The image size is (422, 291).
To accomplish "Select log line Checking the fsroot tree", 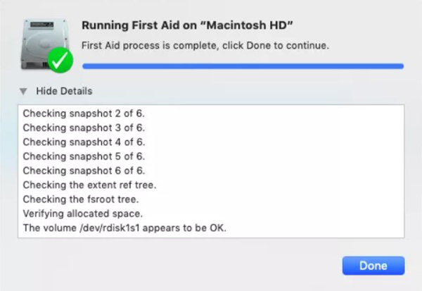I will point(81,199).
